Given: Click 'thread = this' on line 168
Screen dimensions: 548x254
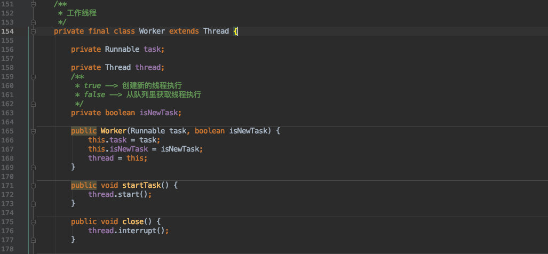Looking at the screenshot, I should click(x=116, y=158).
